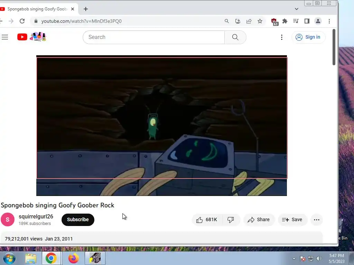Open squirrelgurl26 channel name link
The height and width of the screenshot is (265, 354).
point(36,217)
